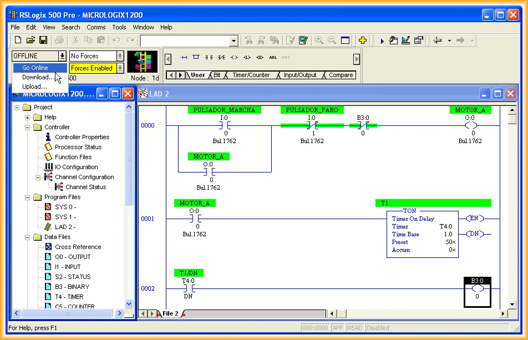
Task: Open a project with the Open folder icon
Action: click(31, 40)
